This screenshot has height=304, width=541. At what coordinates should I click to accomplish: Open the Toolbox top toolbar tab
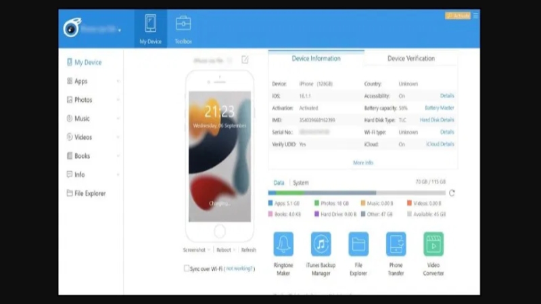[x=183, y=29]
